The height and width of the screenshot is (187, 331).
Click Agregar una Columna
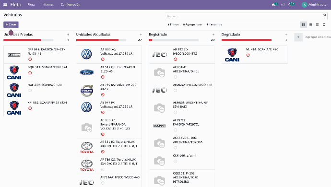[313, 37]
